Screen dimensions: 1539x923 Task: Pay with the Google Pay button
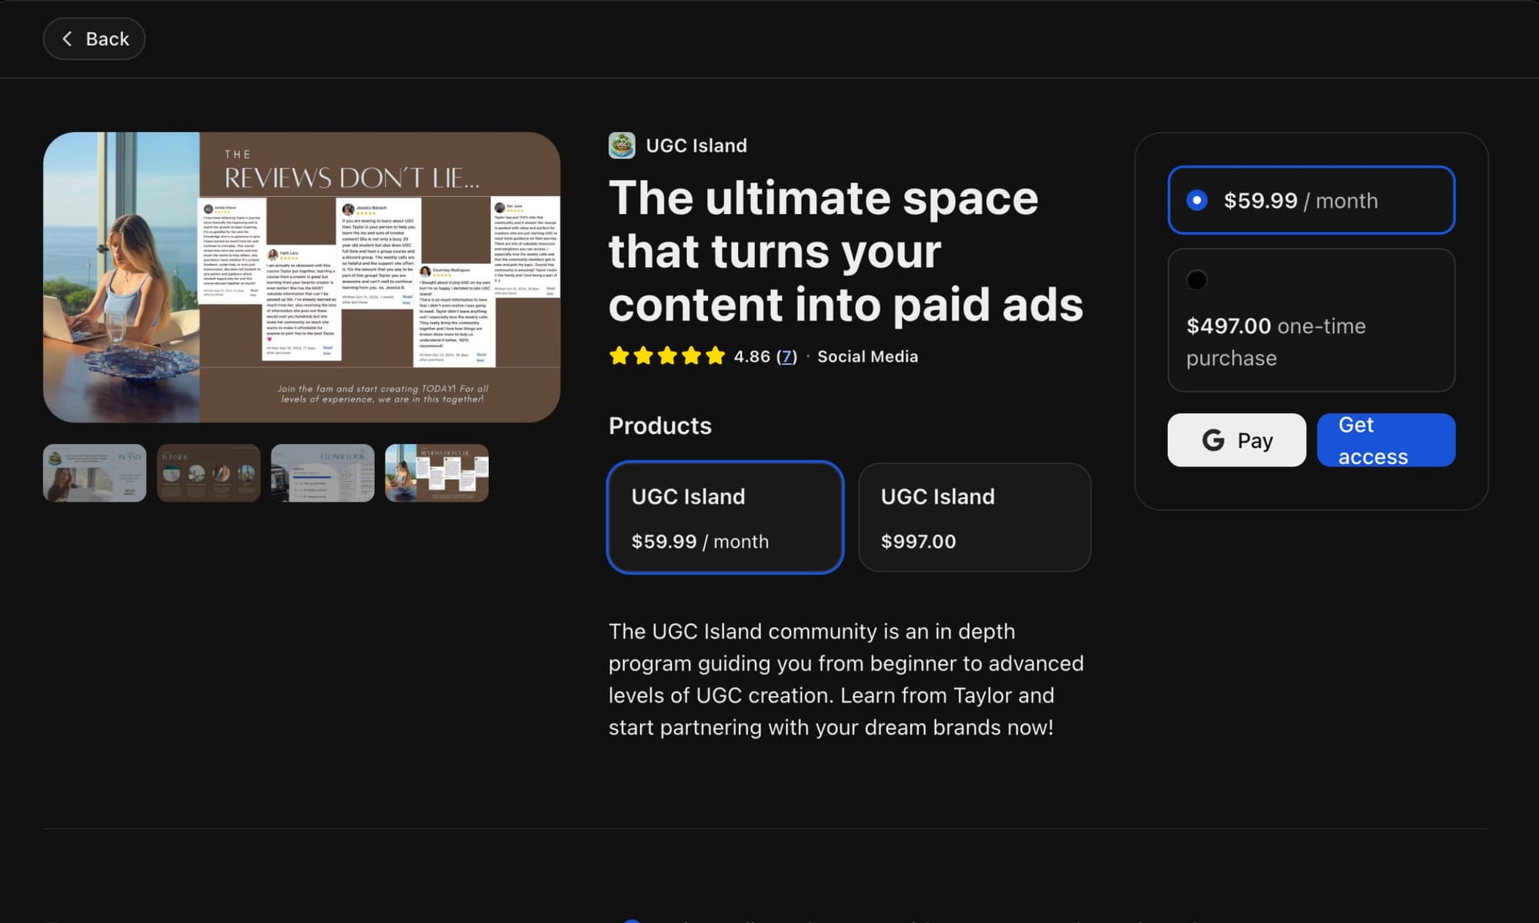click(x=1236, y=440)
